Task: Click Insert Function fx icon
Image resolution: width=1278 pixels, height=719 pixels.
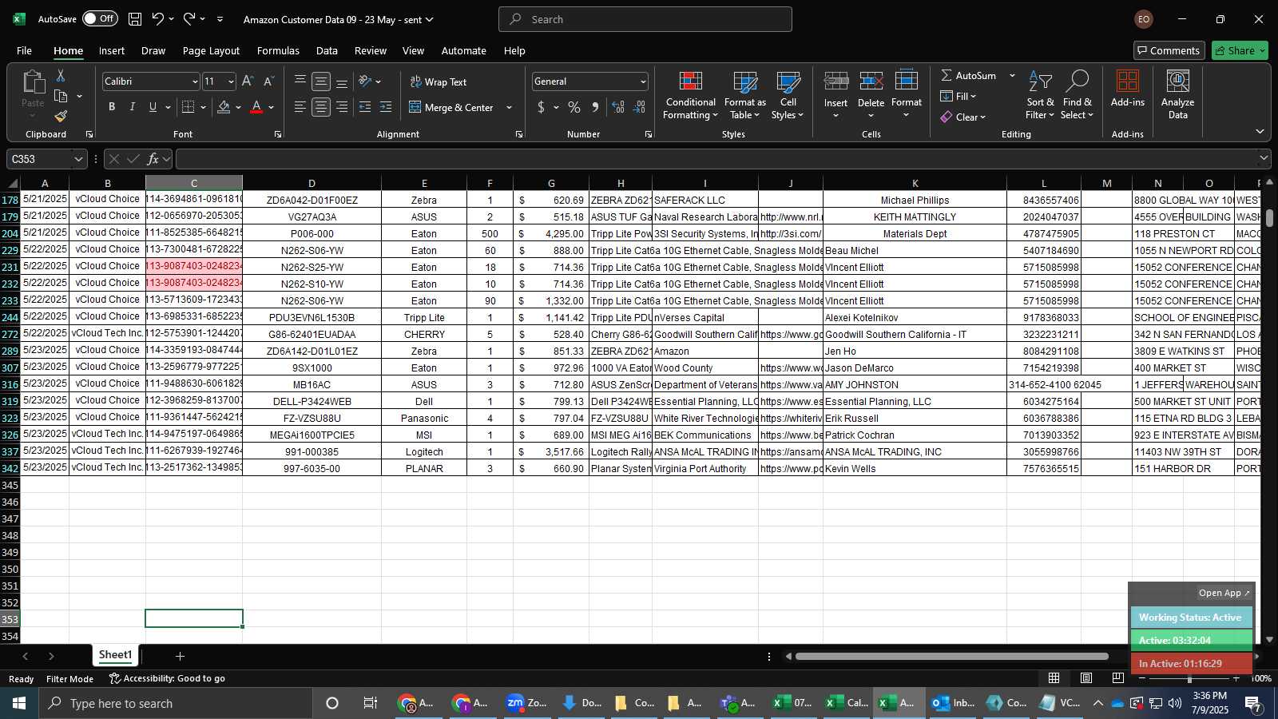Action: pyautogui.click(x=153, y=159)
